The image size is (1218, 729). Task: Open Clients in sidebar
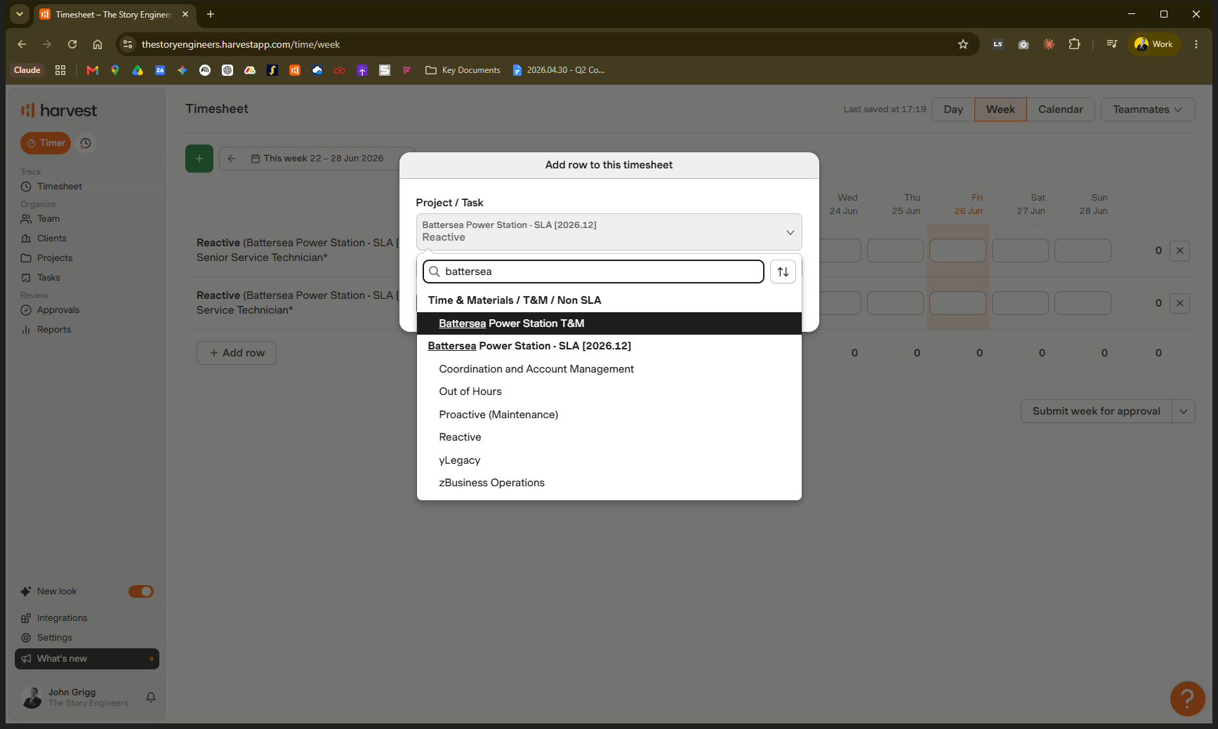(51, 239)
